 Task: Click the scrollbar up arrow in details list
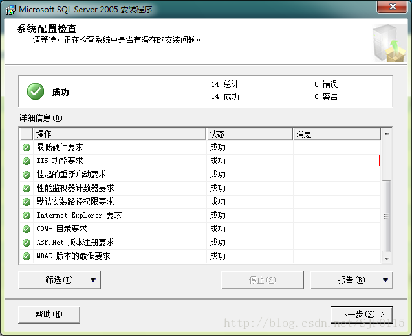(387, 133)
